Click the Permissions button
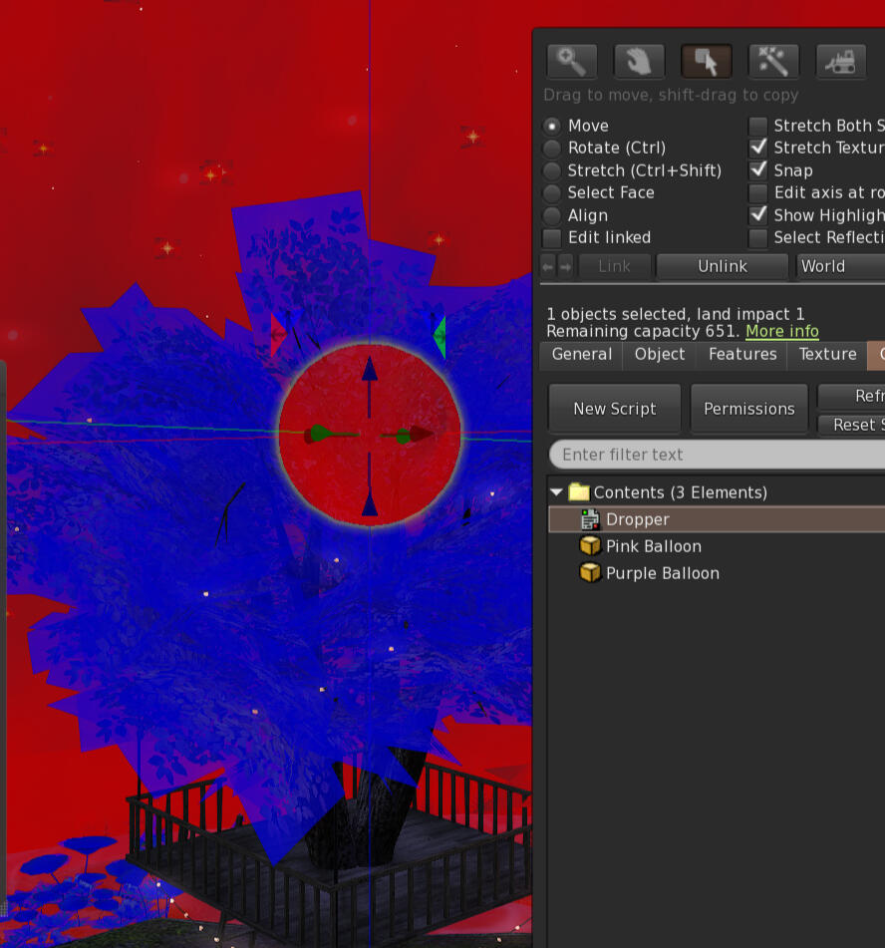This screenshot has height=948, width=885. coord(748,409)
